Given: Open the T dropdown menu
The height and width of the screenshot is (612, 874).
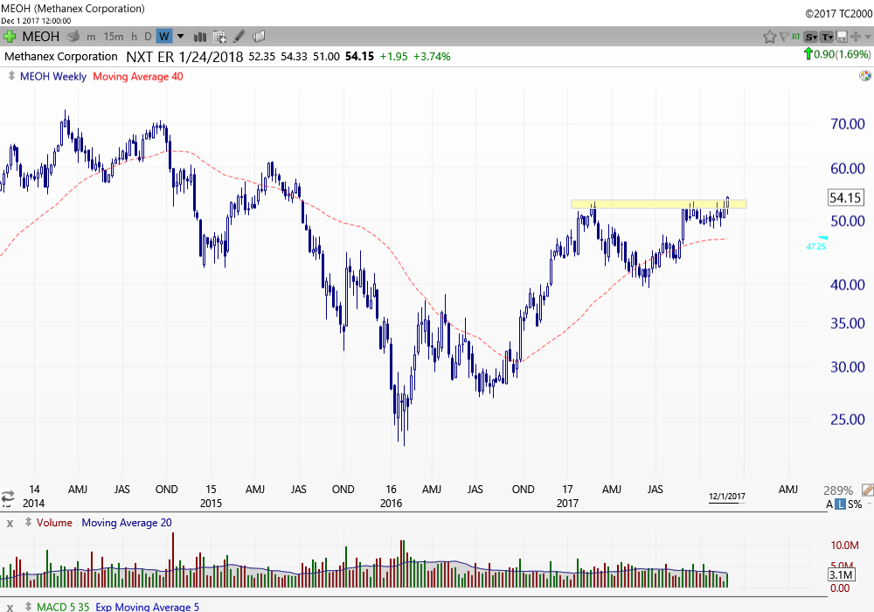Looking at the screenshot, I should pyautogui.click(x=827, y=37).
